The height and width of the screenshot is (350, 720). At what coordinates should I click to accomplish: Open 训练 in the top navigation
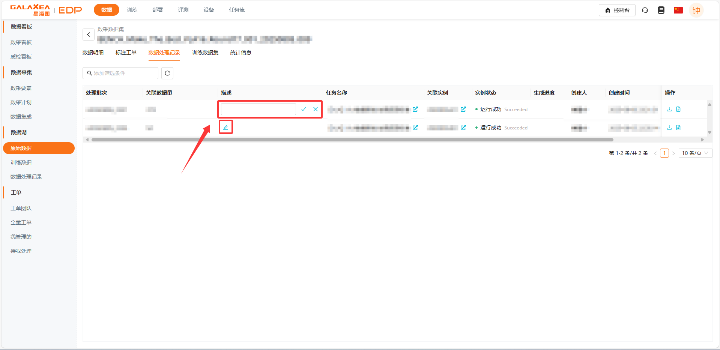point(132,10)
